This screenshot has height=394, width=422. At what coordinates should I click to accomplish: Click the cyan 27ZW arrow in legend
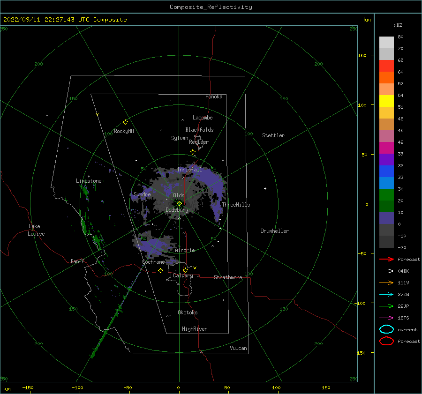click(x=386, y=295)
